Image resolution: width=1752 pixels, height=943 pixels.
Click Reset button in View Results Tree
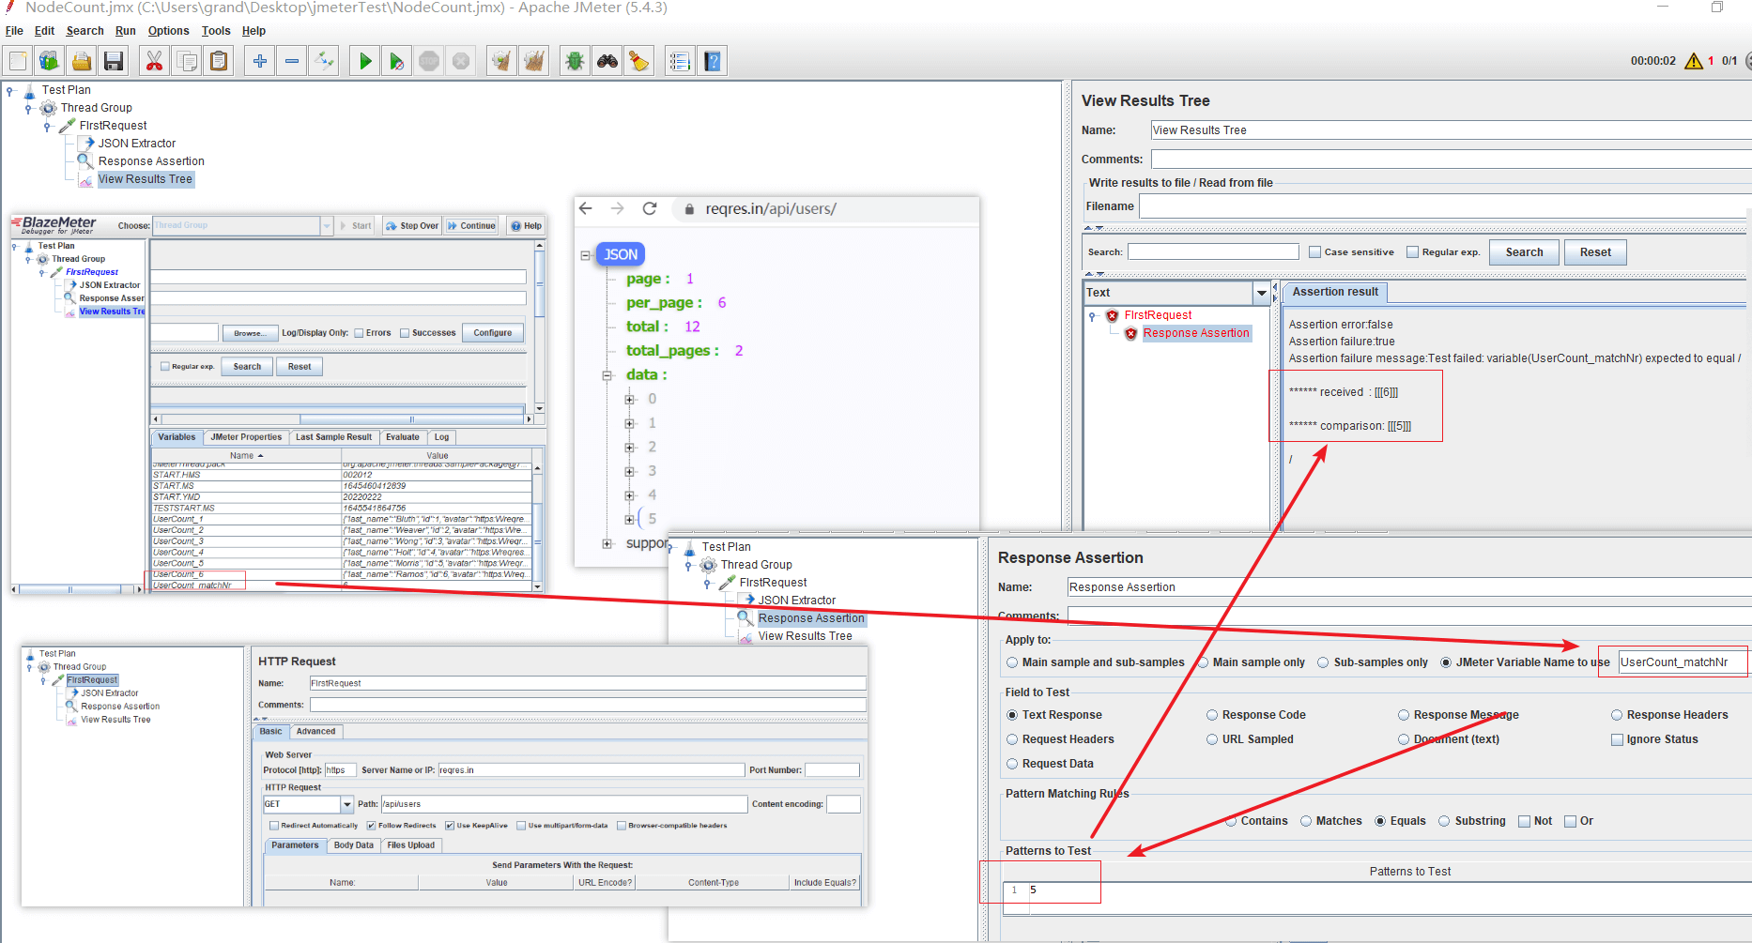(1595, 252)
